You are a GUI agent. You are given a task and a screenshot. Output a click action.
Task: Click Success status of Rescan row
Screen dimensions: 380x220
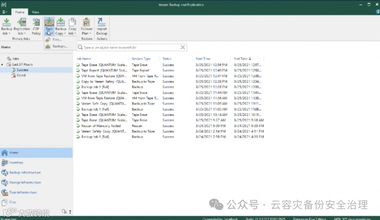(168, 126)
